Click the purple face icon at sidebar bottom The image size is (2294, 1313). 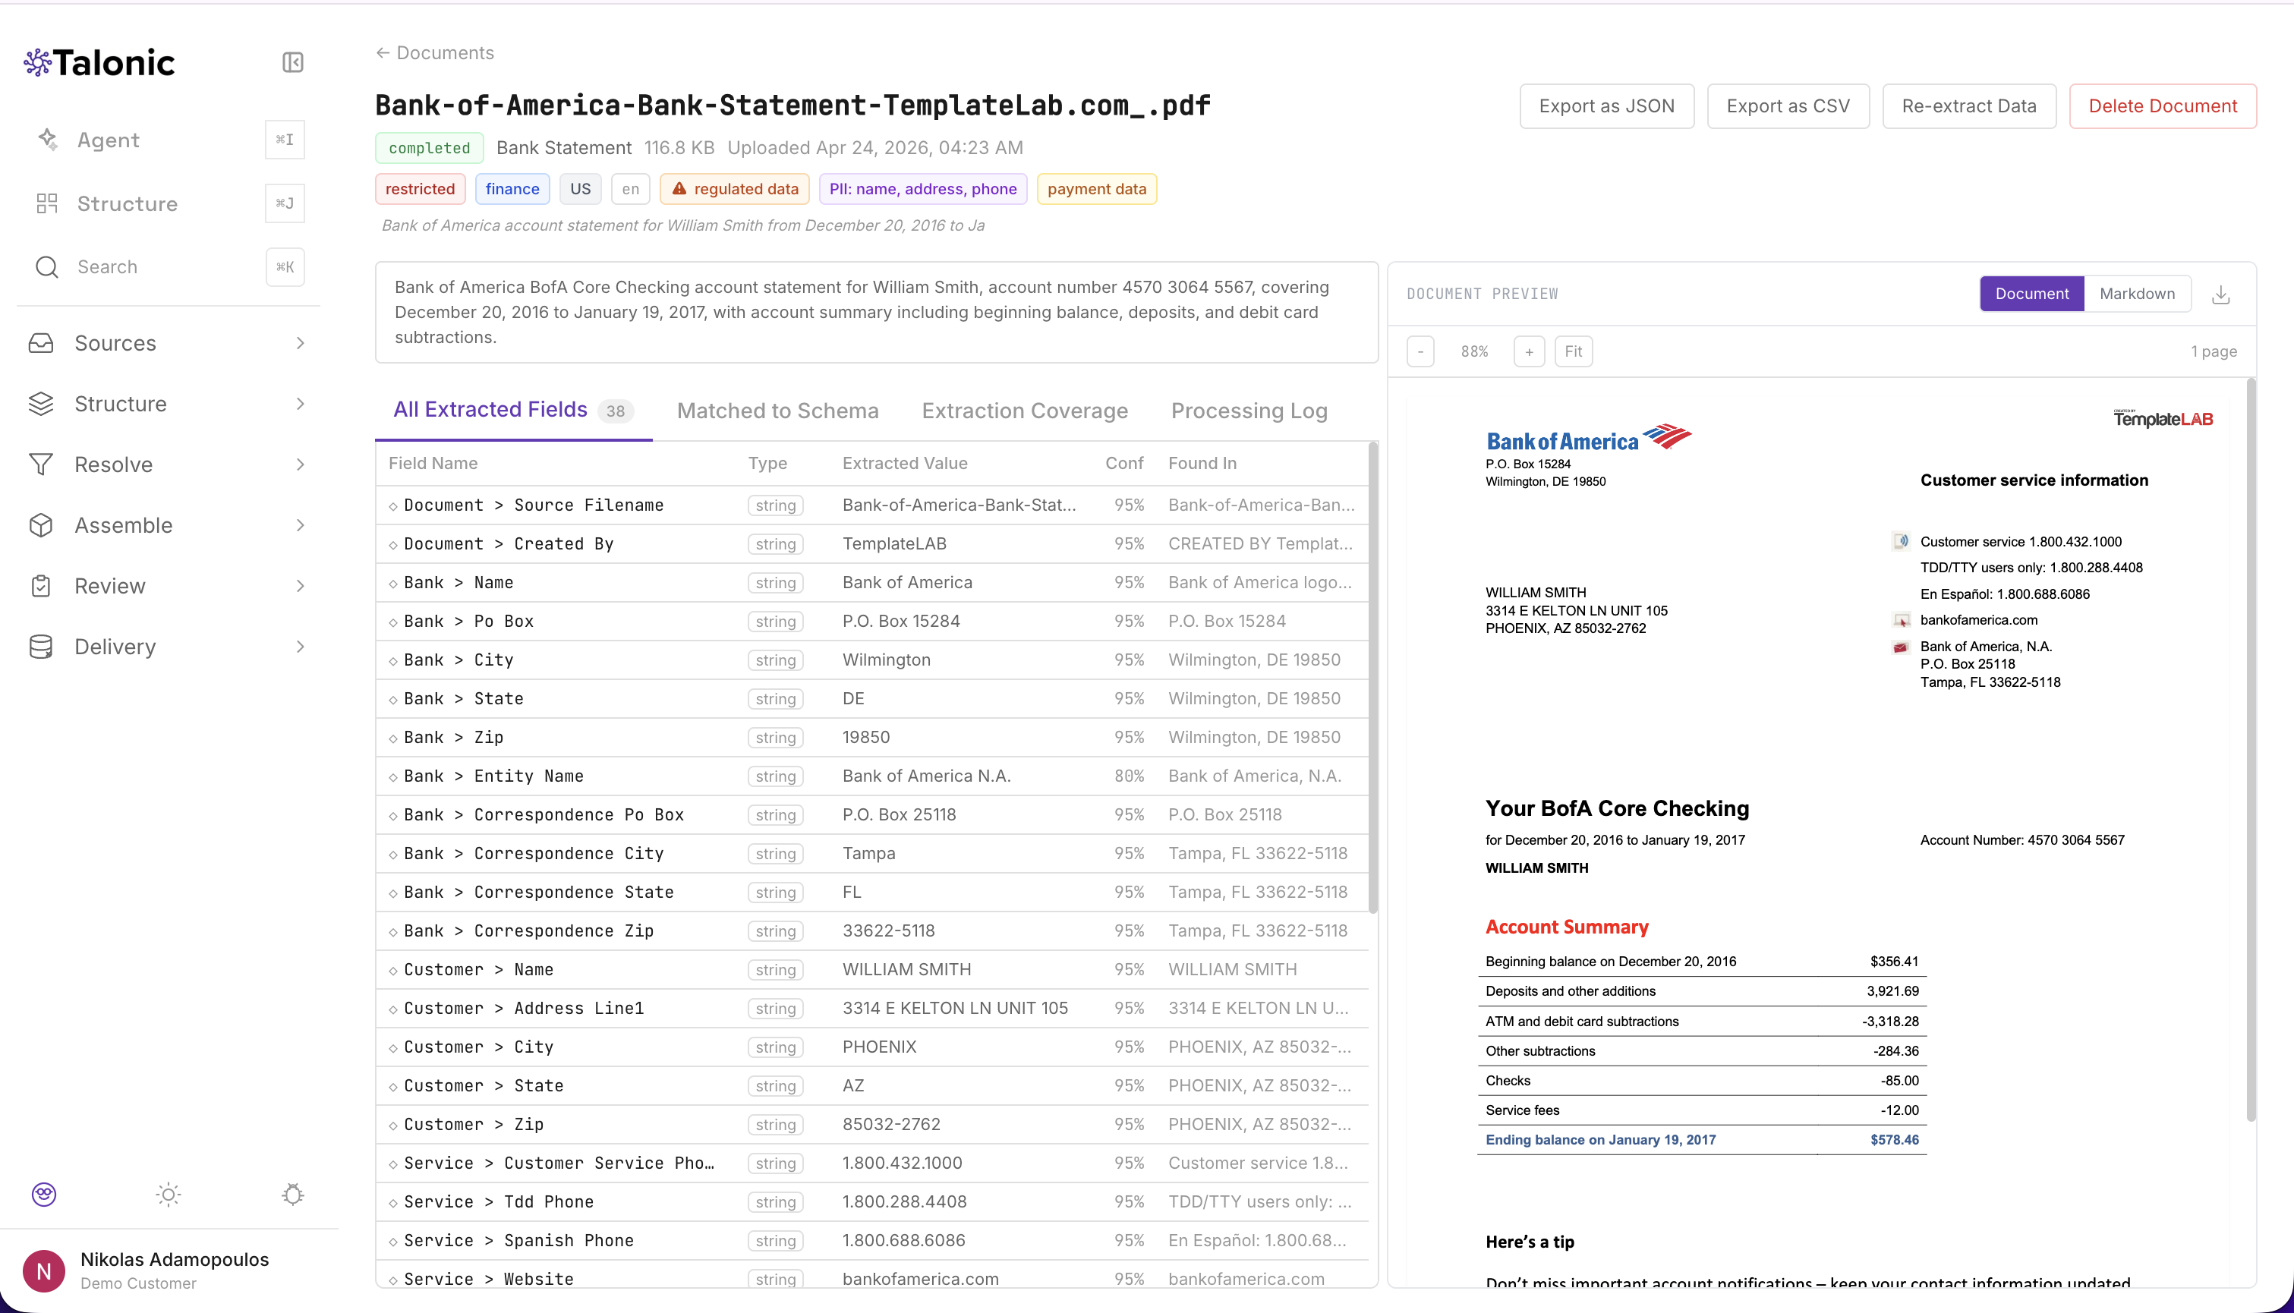44,1194
